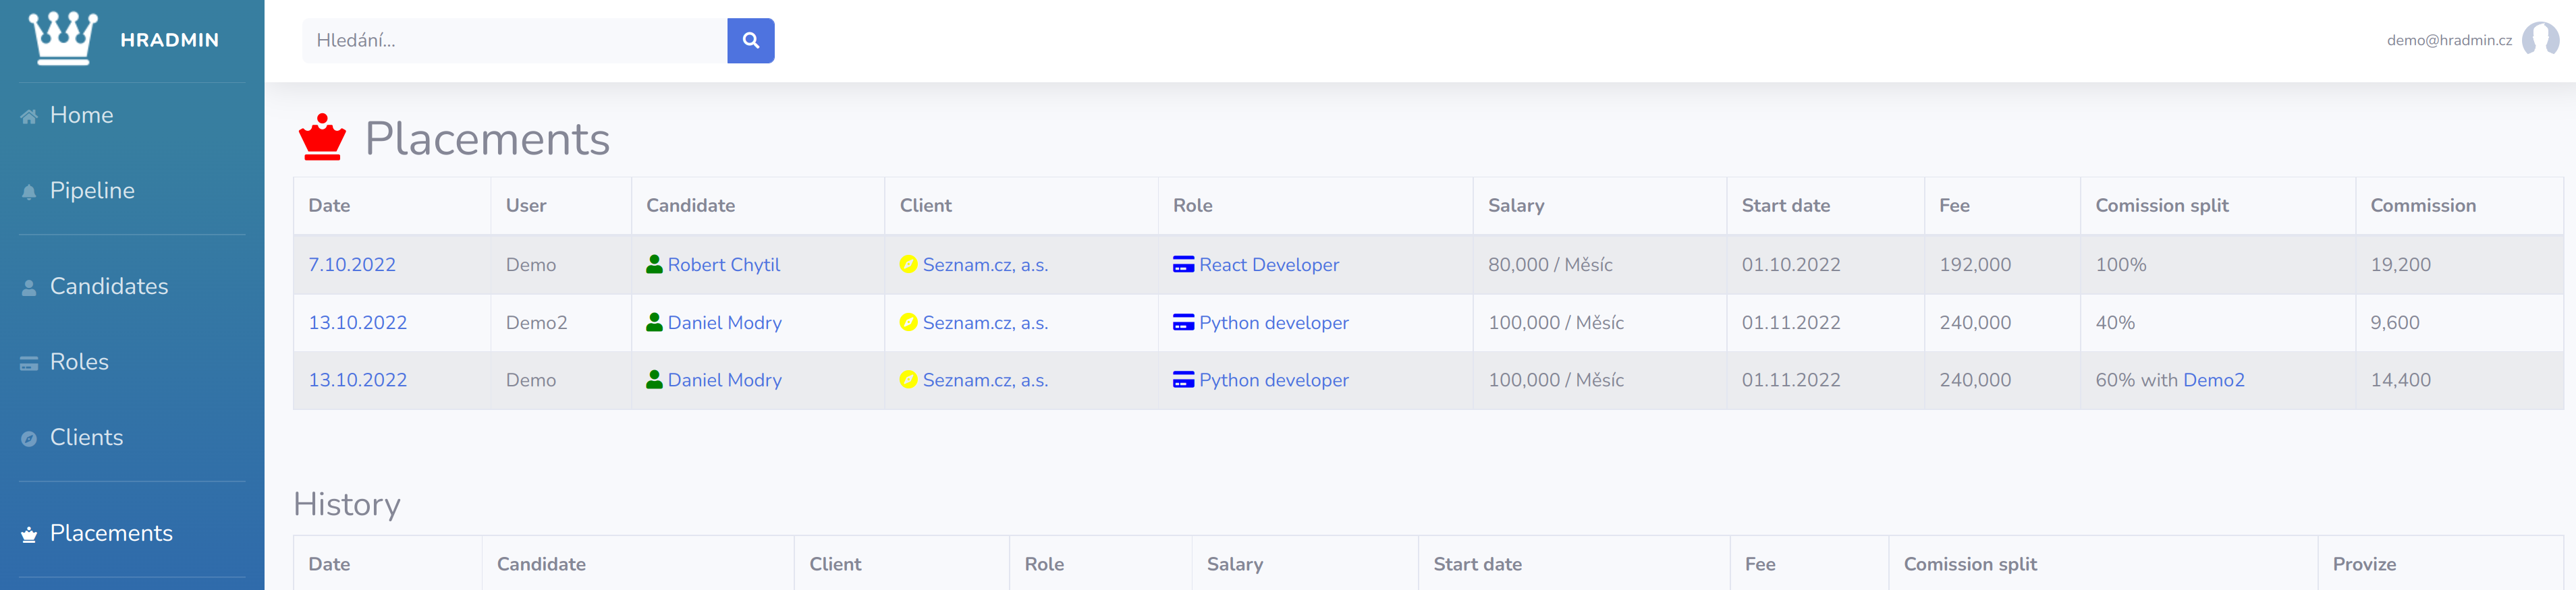Select the 192,000 fee cell
This screenshot has height=590, width=2576.
2002,264
